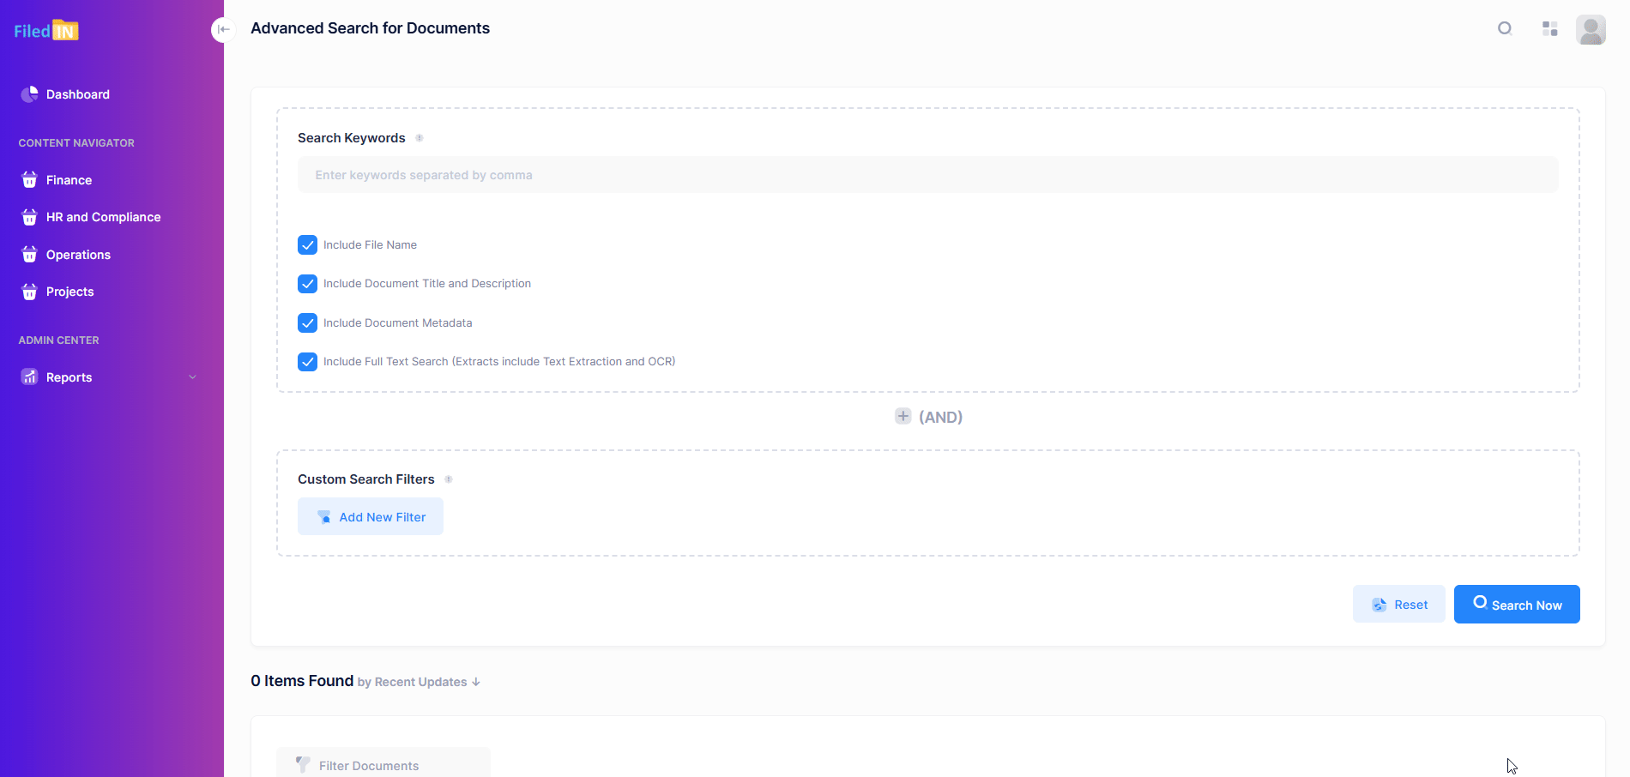The width and height of the screenshot is (1630, 777).
Task: Click the info icon beside Custom Search Filters
Action: (449, 479)
